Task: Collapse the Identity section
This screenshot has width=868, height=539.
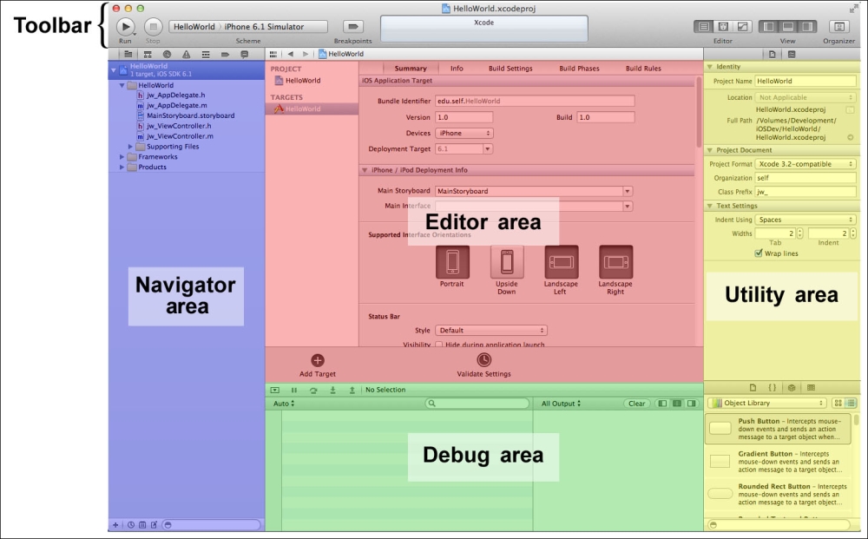Action: (710, 67)
